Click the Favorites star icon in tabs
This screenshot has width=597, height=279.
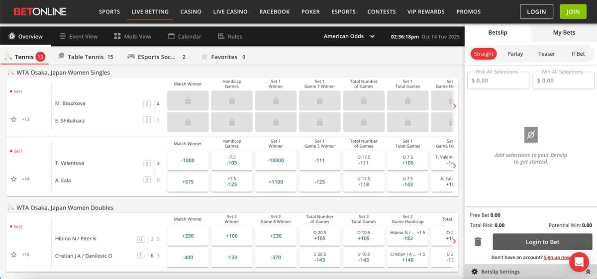point(204,57)
